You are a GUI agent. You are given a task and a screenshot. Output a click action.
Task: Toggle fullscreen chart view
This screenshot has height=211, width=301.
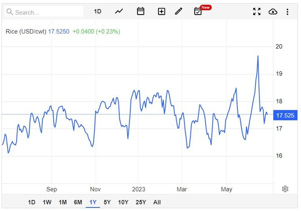(257, 11)
